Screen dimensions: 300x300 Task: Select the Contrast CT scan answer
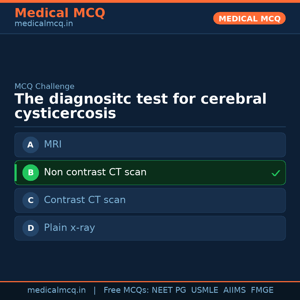pyautogui.click(x=150, y=200)
